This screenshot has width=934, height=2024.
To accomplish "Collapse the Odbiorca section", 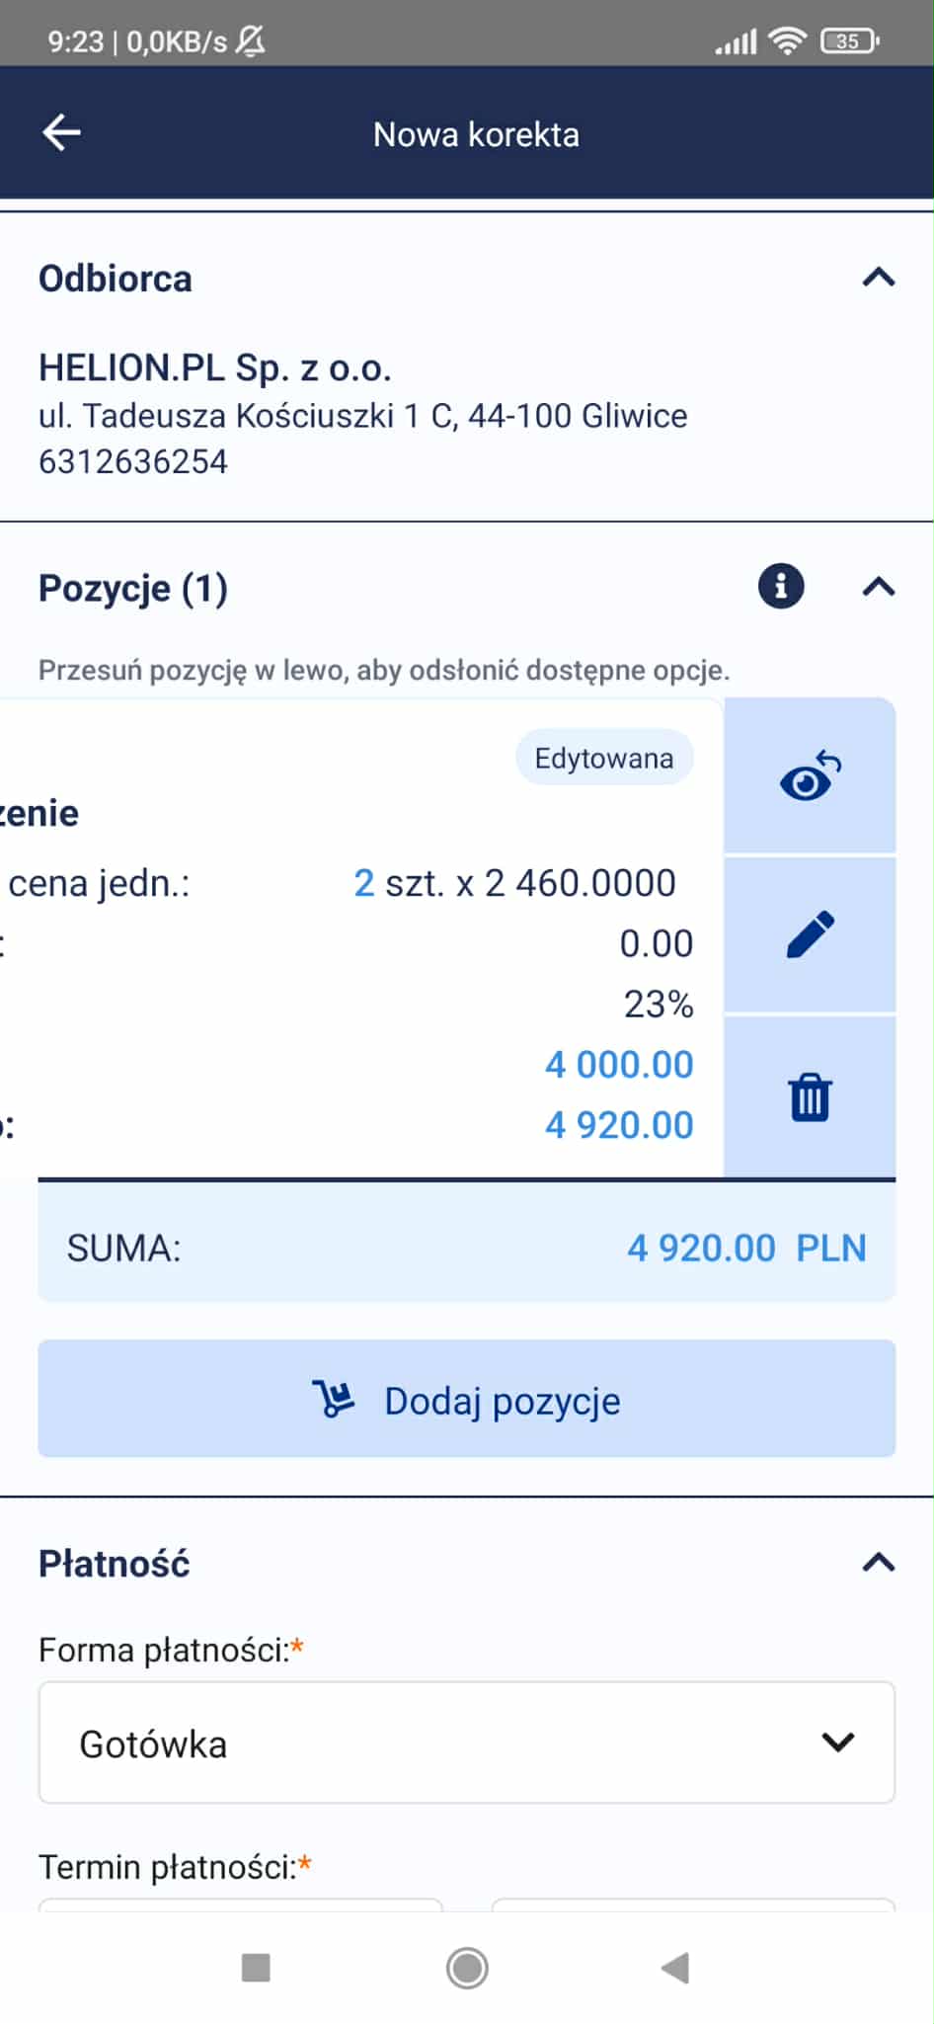I will pyautogui.click(x=879, y=278).
